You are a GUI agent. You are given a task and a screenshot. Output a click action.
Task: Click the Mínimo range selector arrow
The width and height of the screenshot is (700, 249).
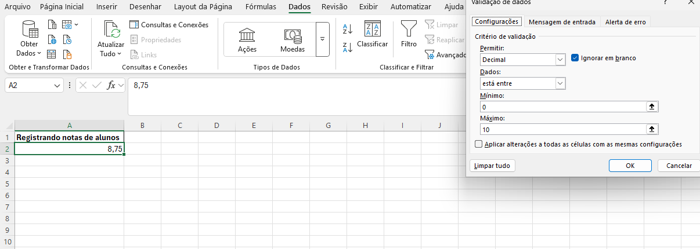[x=652, y=107]
